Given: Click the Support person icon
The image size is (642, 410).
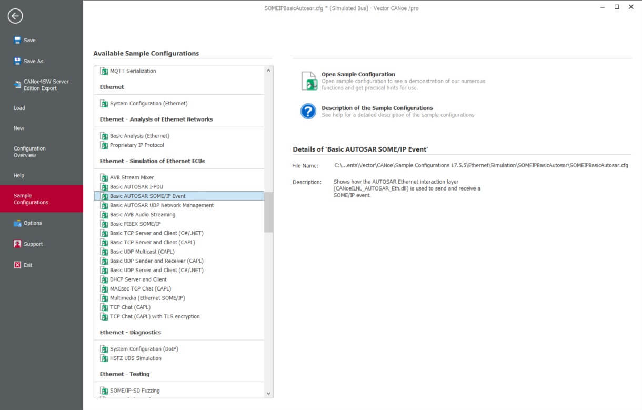Looking at the screenshot, I should coord(17,244).
